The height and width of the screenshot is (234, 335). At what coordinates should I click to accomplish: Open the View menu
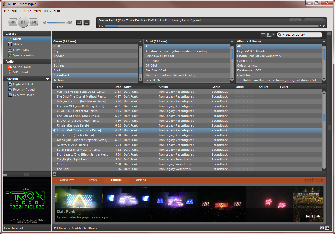tap(37, 11)
